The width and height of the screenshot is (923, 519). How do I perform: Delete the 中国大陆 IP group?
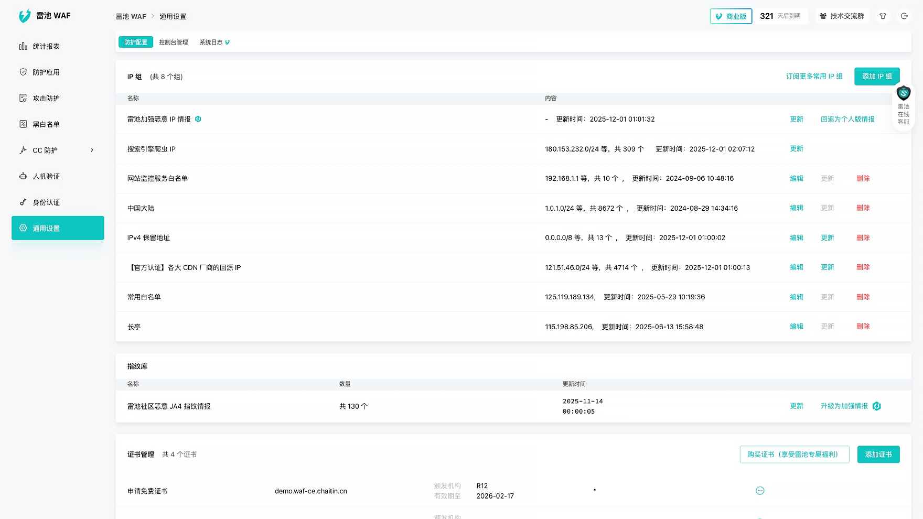click(863, 208)
